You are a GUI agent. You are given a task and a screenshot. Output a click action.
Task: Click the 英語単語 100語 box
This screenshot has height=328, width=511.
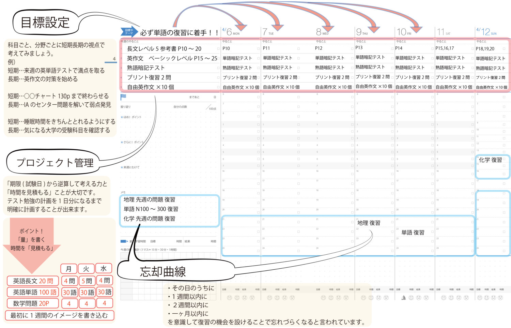point(33,292)
